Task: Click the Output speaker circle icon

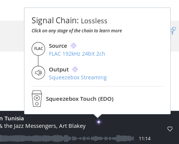Action: (x=38, y=73)
